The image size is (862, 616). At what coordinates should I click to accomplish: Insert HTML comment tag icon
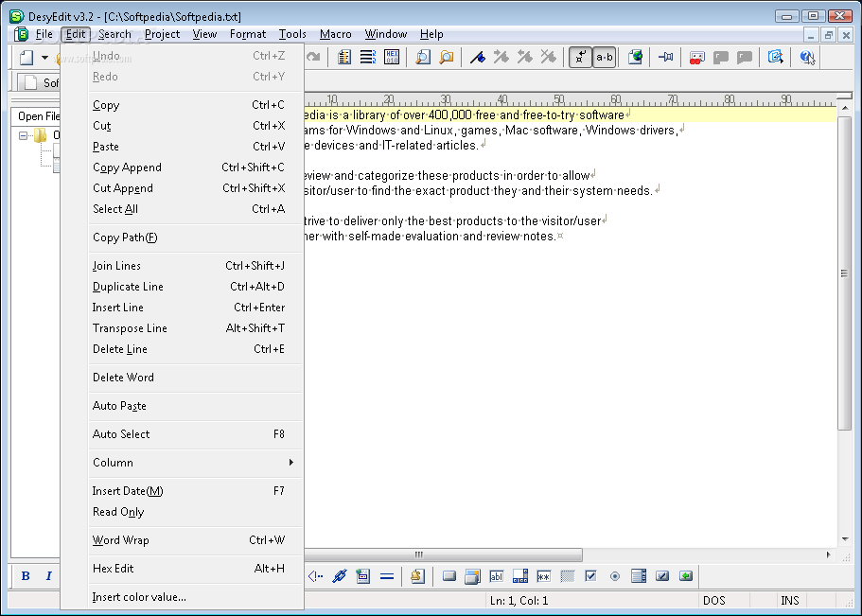[315, 576]
